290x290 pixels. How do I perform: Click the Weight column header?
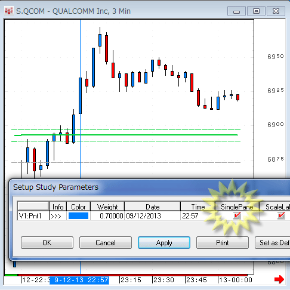coord(107,206)
